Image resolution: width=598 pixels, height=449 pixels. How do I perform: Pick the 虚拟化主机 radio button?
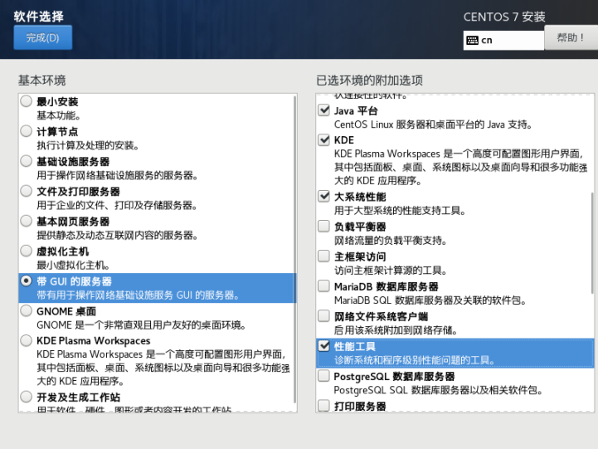click(26, 251)
